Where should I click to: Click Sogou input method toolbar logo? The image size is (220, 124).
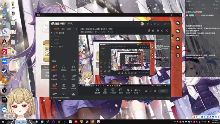point(193,117)
